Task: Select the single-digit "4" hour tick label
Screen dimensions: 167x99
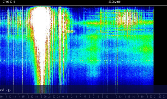Action: click(81, 97)
